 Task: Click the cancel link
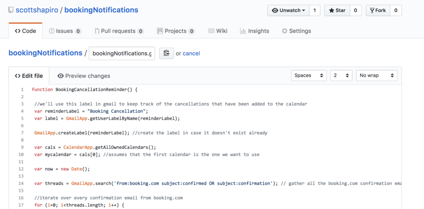click(191, 53)
